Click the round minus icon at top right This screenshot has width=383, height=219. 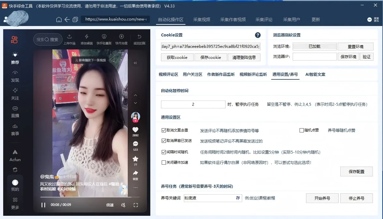[x=369, y=20]
